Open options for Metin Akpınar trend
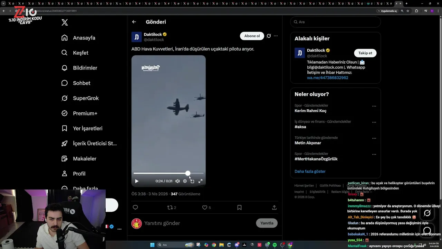Screen dimensions: 442x249 (374, 138)
